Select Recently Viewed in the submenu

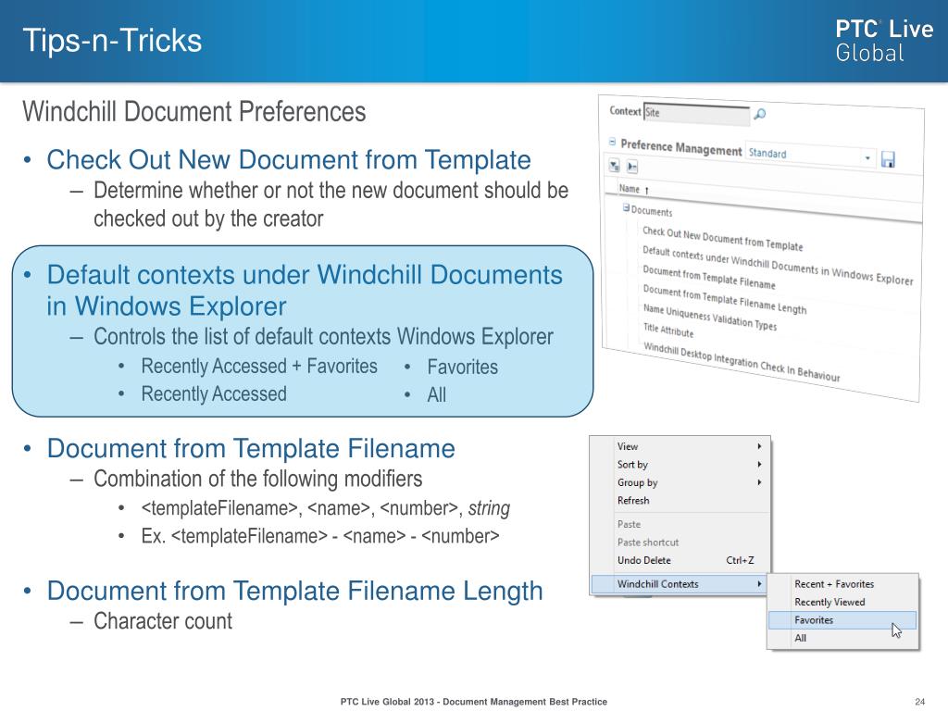[842, 602]
